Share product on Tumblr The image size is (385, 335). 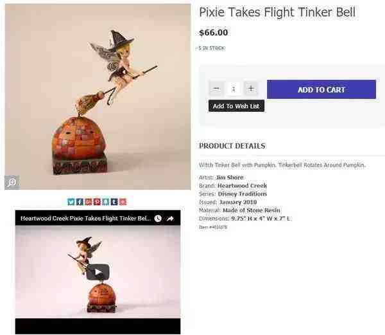(x=114, y=202)
